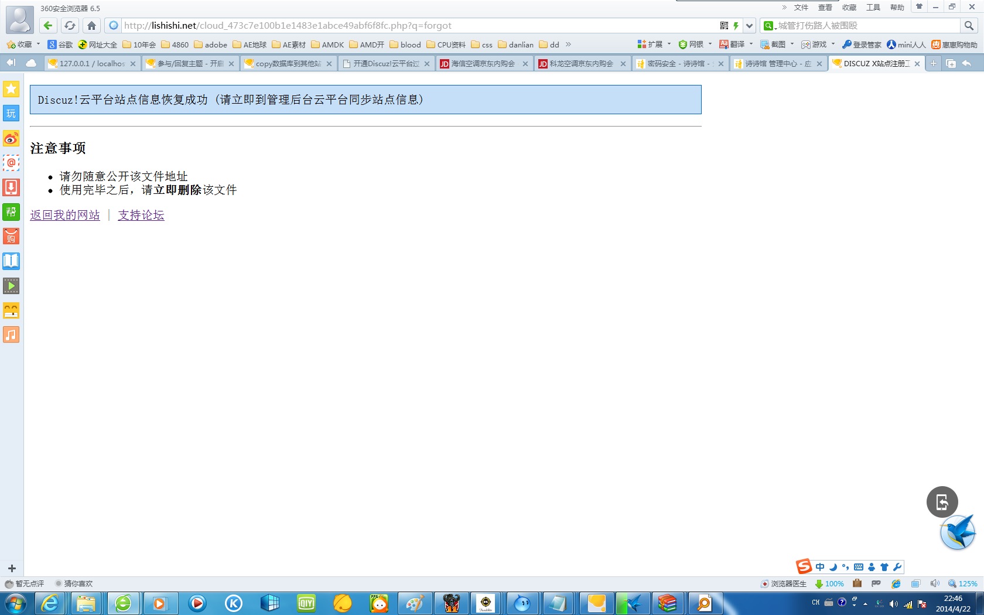Screen dimensions: 984x615
Task: Open the video player sidebar icon
Action: coord(11,286)
